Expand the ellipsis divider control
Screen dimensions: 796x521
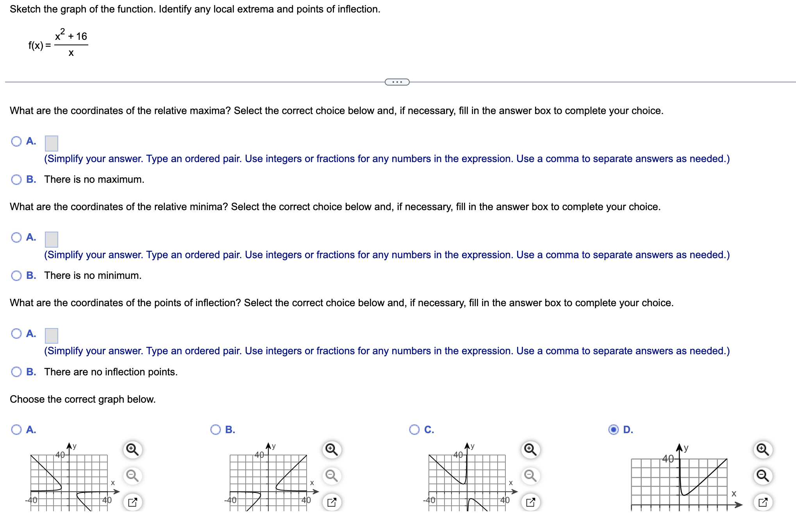click(x=397, y=82)
